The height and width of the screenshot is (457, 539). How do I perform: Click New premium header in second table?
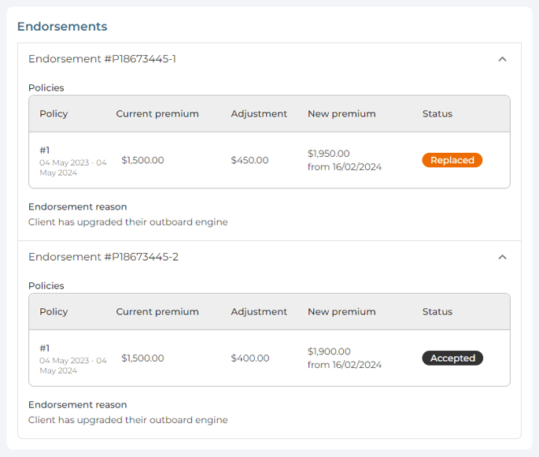(341, 311)
